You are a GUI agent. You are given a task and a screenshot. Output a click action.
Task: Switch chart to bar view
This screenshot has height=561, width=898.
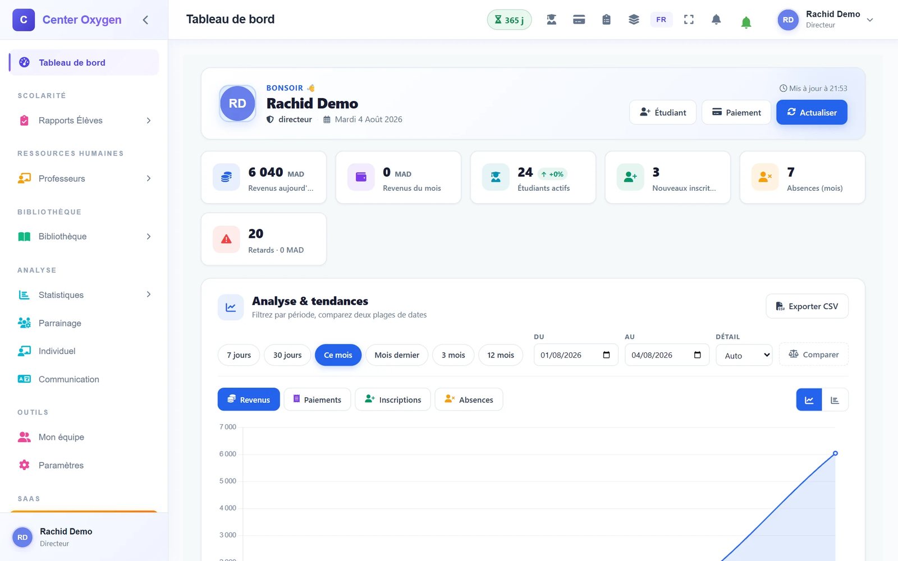pyautogui.click(x=835, y=400)
